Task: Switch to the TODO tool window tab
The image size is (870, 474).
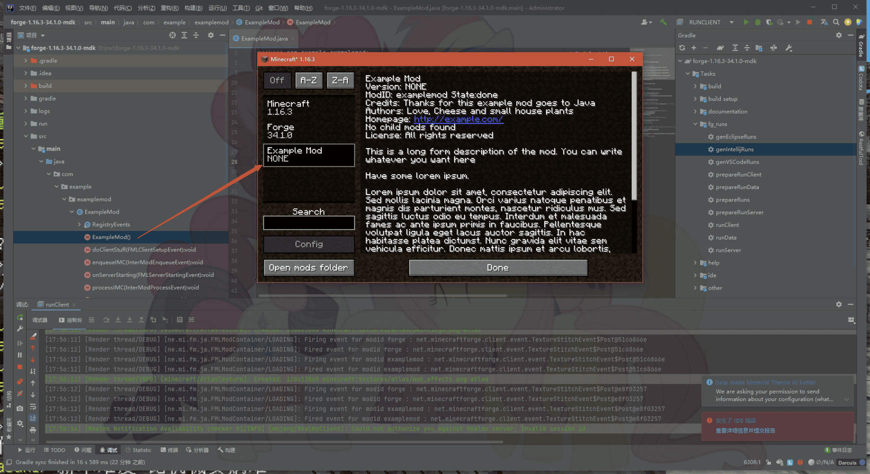Action: pos(55,450)
